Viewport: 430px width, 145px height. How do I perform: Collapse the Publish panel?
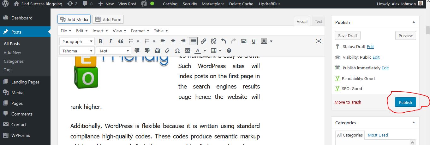click(414, 22)
